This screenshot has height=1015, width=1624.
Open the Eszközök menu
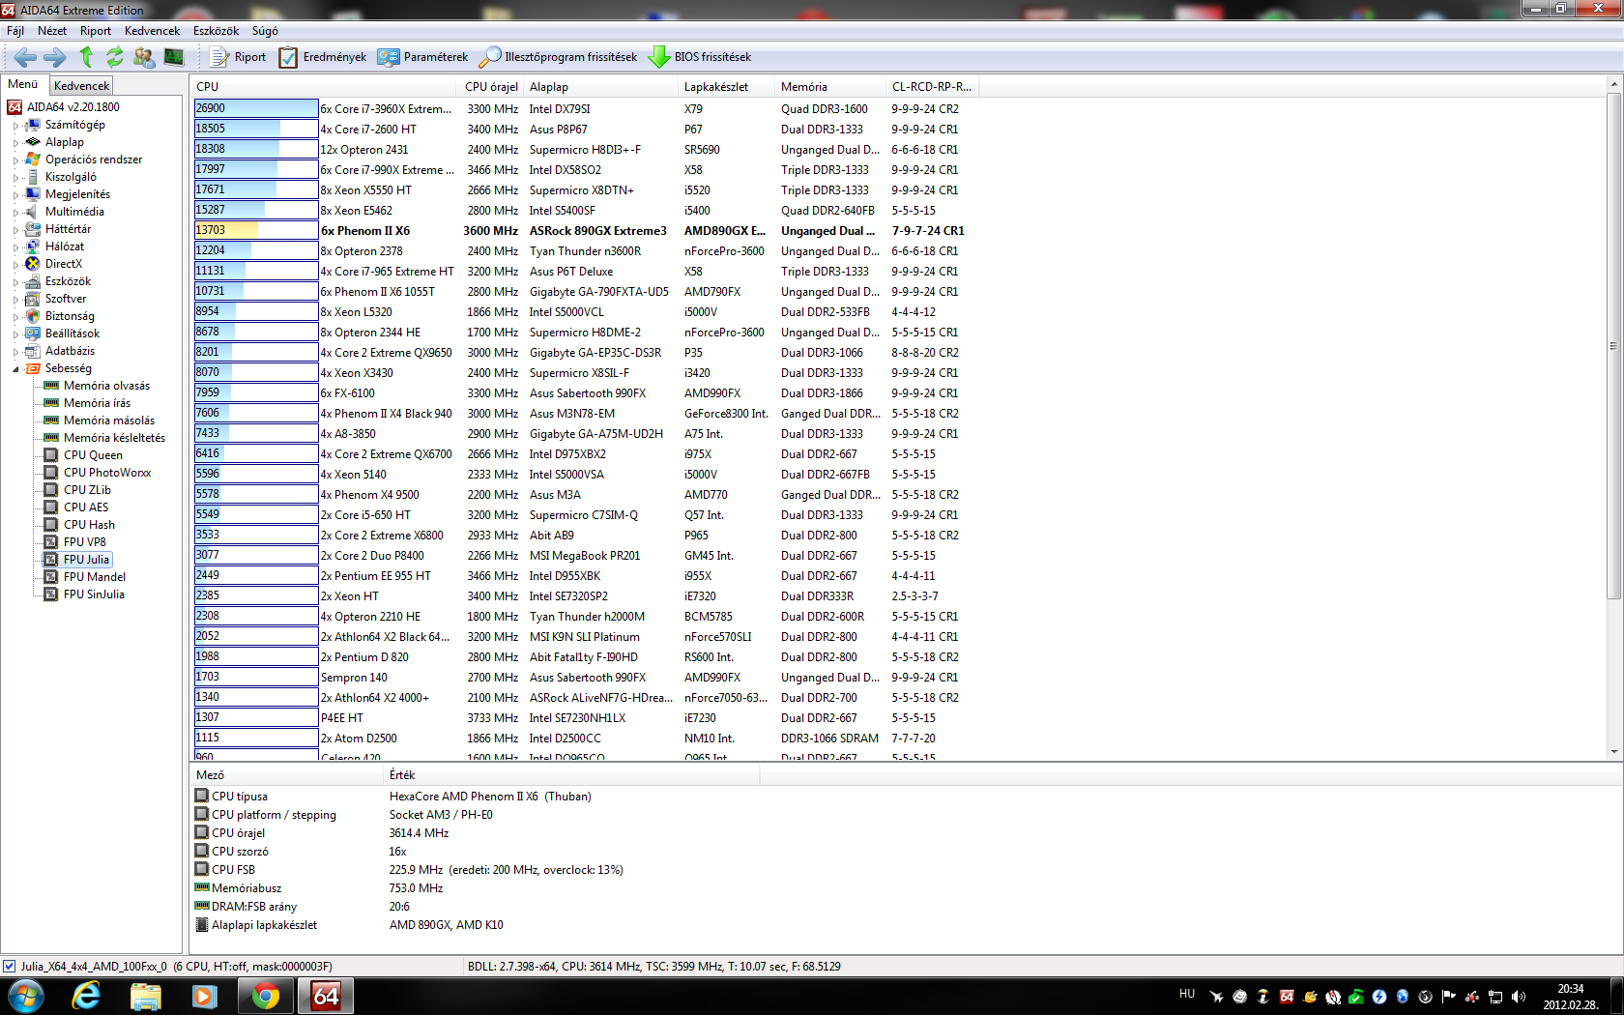click(x=216, y=31)
